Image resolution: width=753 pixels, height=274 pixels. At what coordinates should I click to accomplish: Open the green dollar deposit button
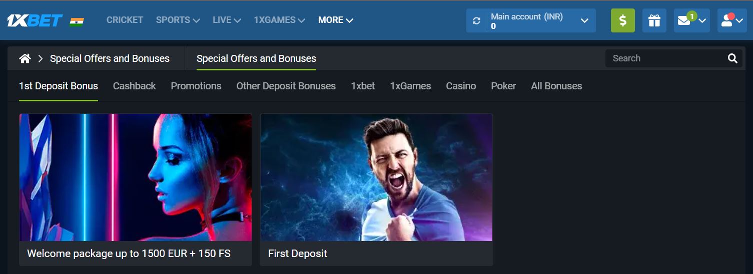point(623,20)
